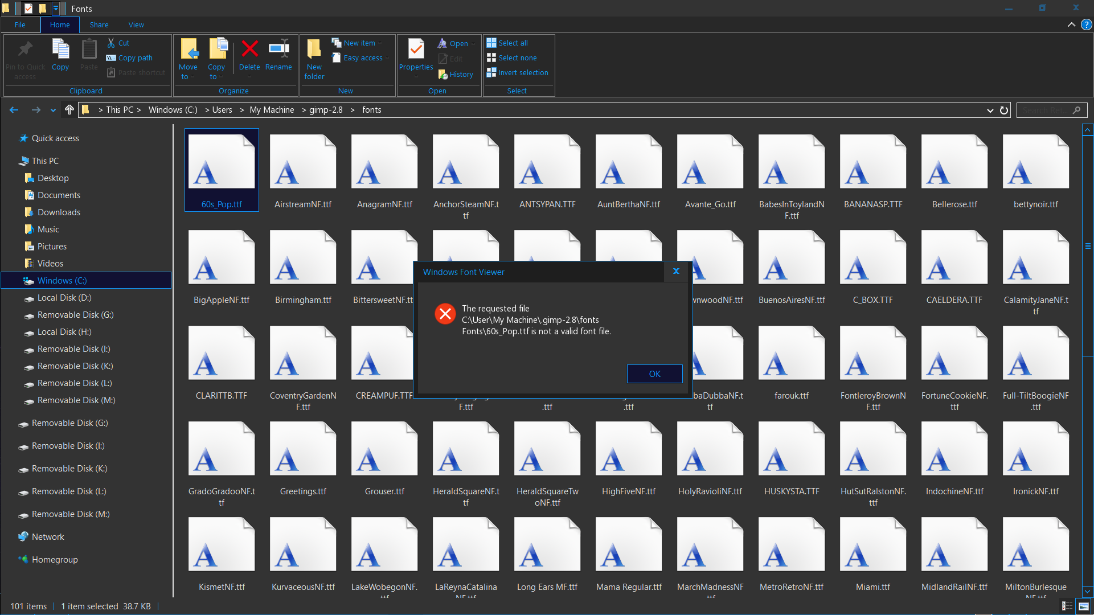Select Downloads in the navigation pane
The image size is (1094, 615).
pos(59,212)
